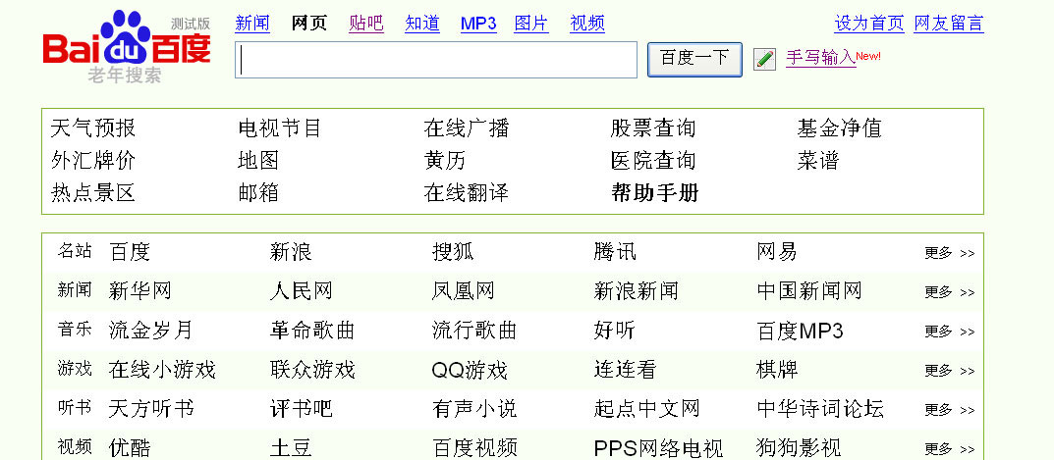Open the QQ游戏 link
Image resolution: width=1054 pixels, height=460 pixels.
coord(470,370)
